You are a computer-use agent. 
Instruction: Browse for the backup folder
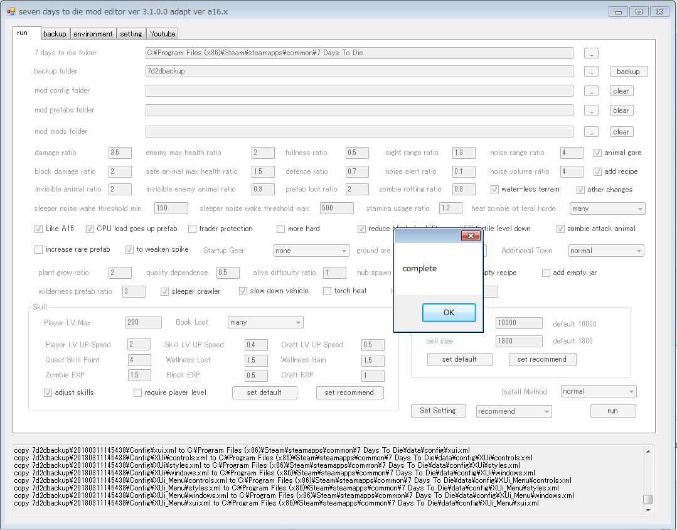pyautogui.click(x=591, y=72)
